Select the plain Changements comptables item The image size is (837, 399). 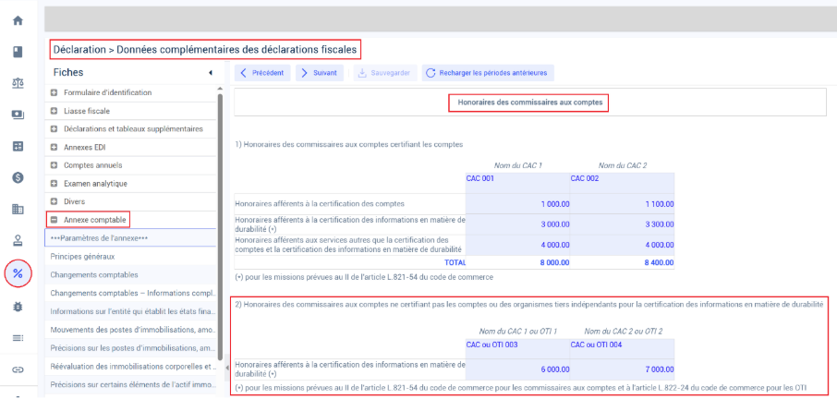click(130, 274)
